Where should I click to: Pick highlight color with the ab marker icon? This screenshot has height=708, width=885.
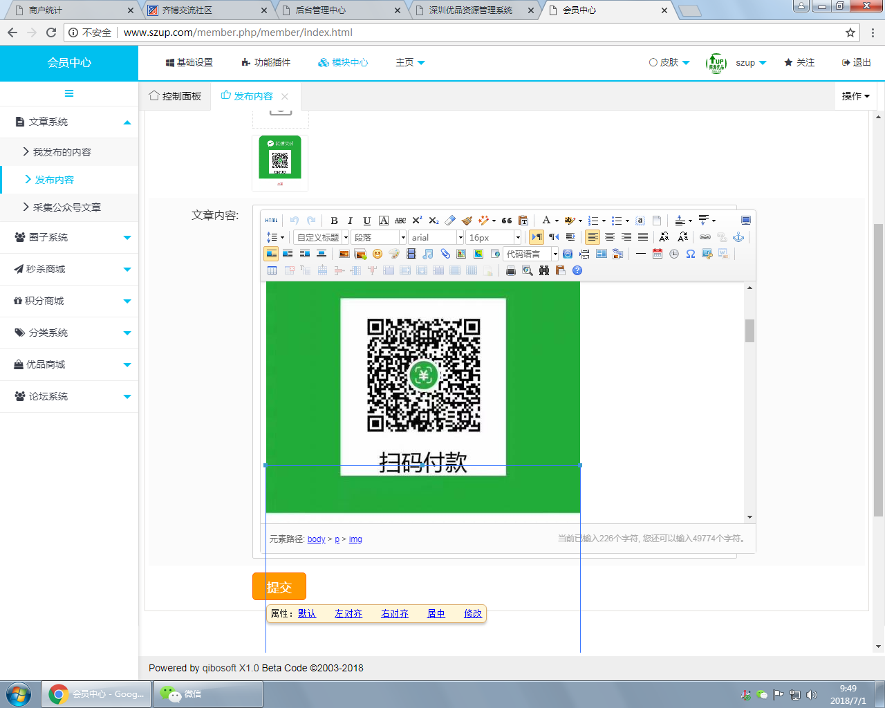pyautogui.click(x=570, y=221)
